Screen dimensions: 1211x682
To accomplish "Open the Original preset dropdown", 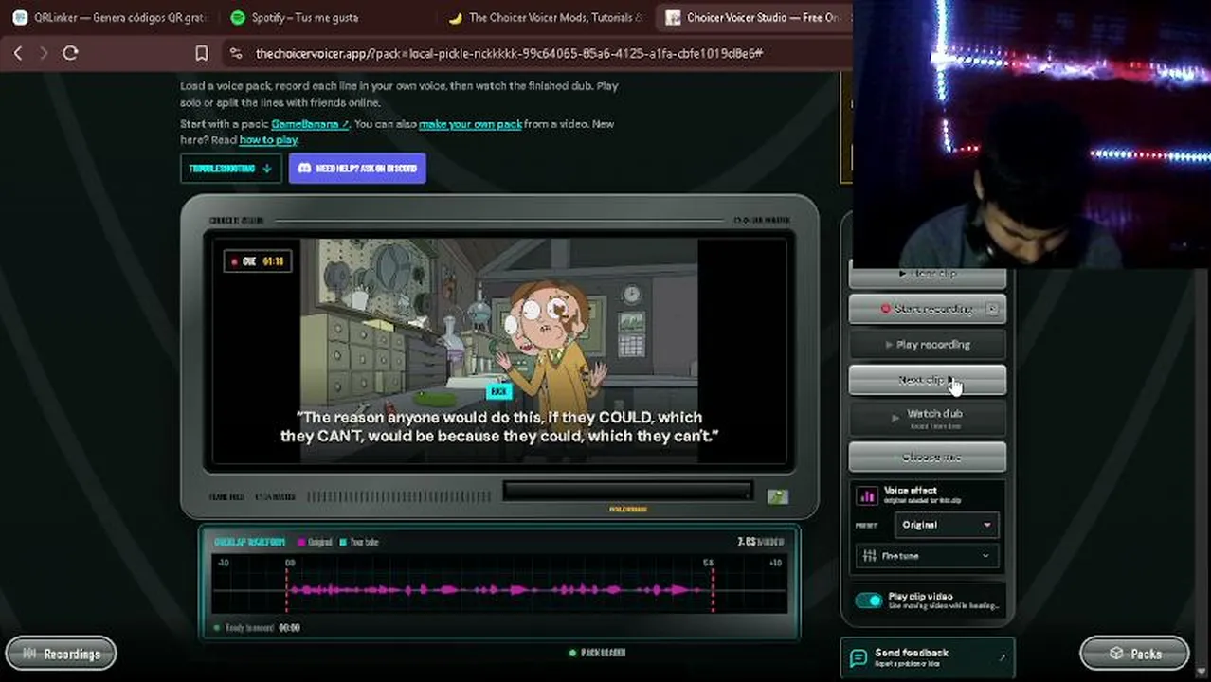I will coord(946,525).
